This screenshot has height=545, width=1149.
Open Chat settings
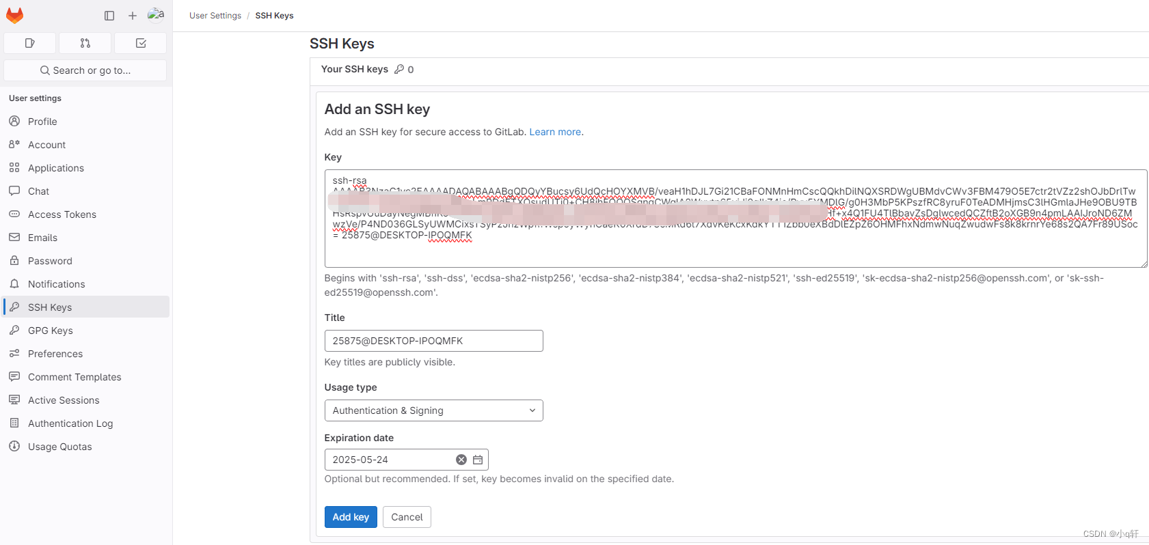pyautogui.click(x=85, y=191)
